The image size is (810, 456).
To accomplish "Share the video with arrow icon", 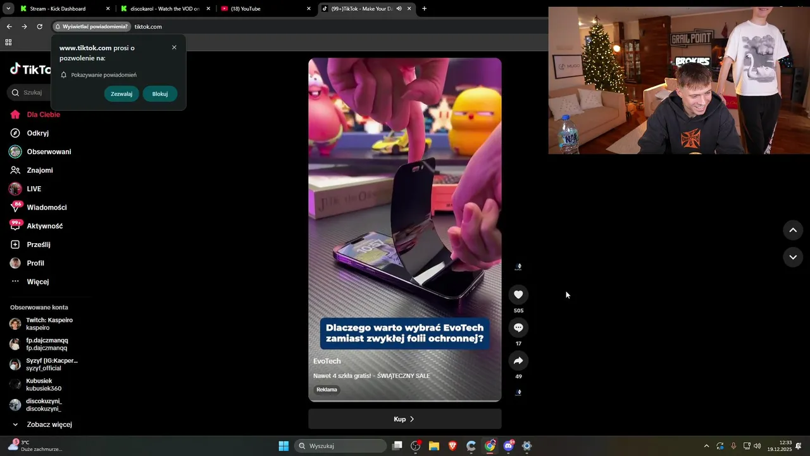I will tap(518, 360).
